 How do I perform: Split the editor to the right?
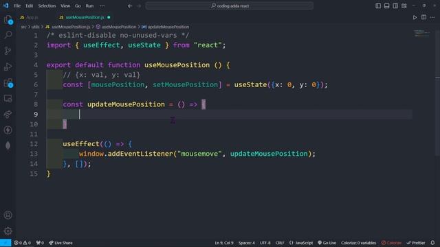coord(423,17)
